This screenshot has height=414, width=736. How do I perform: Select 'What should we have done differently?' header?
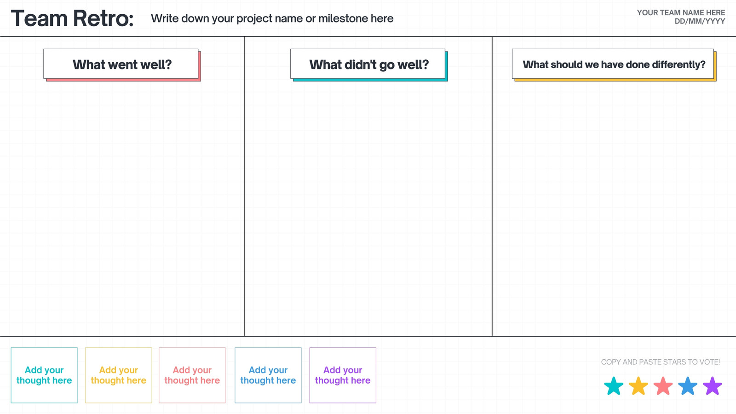(614, 65)
